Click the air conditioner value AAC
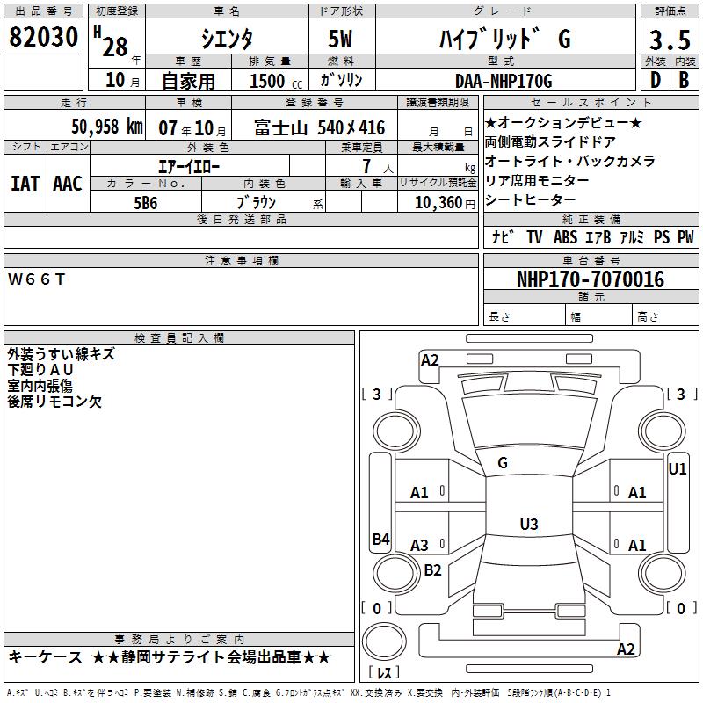The image size is (703, 703). 68,184
